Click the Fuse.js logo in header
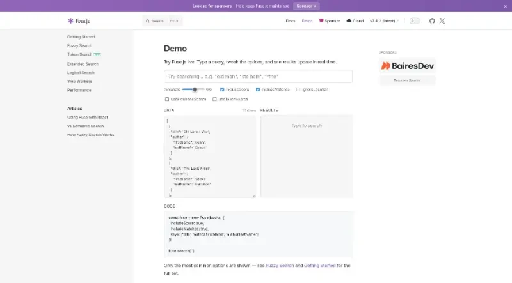This screenshot has width=512, height=283. click(x=79, y=21)
